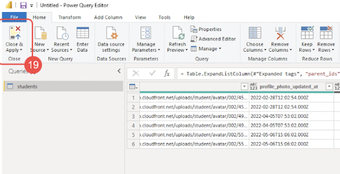Switch to the Transform ribbon tab
This screenshot has width=340, height=174.
[x=70, y=17]
